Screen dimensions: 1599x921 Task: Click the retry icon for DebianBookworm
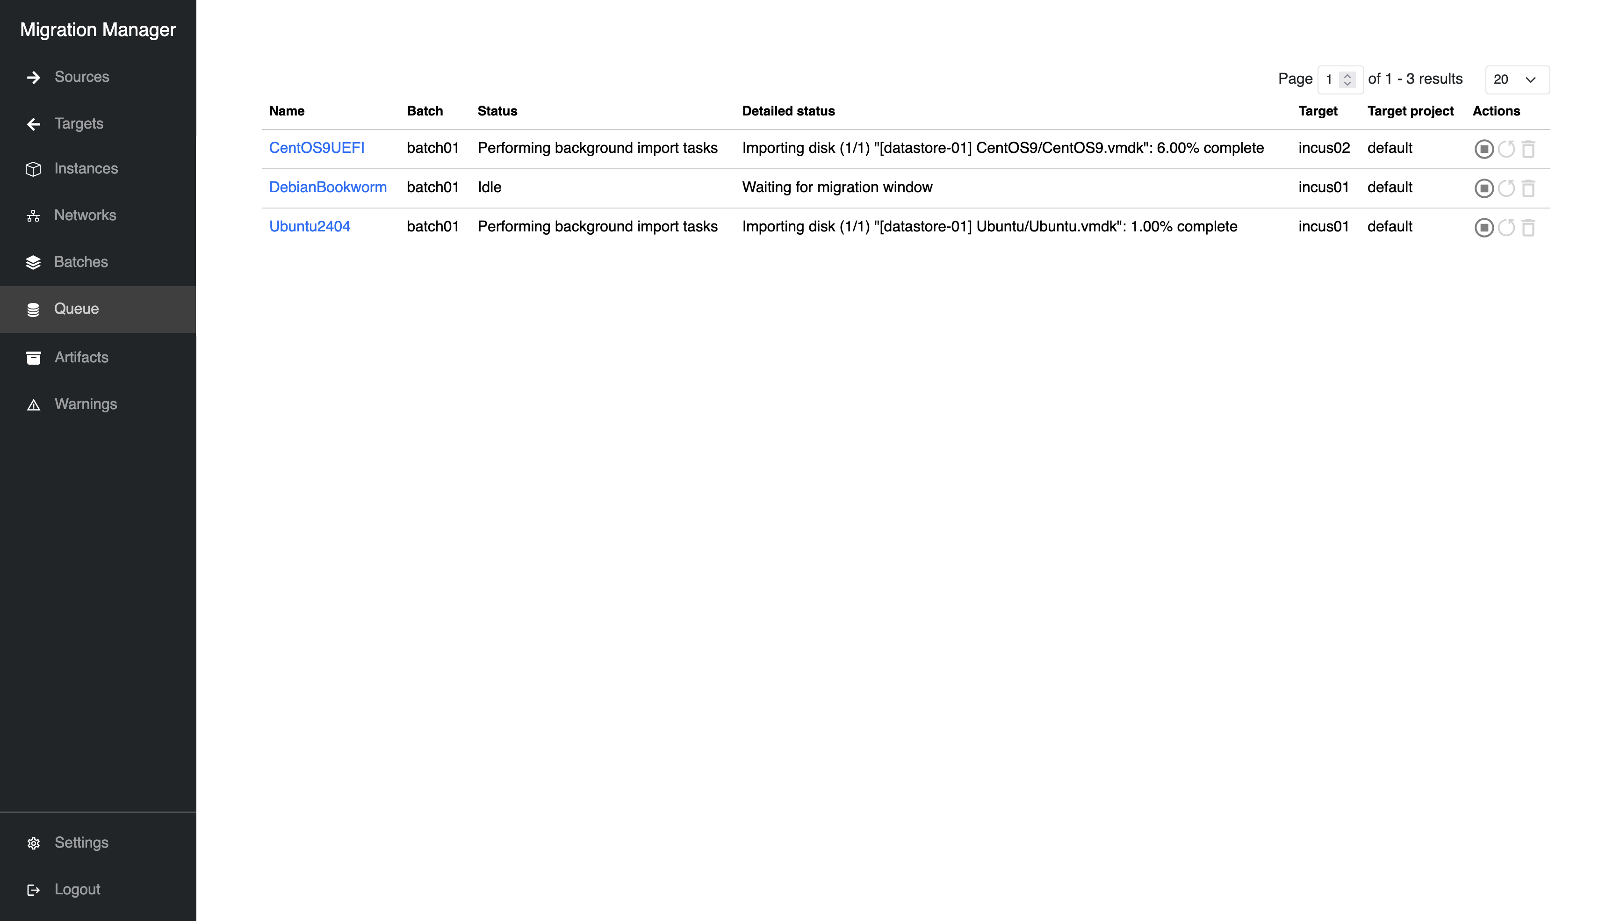(1506, 188)
